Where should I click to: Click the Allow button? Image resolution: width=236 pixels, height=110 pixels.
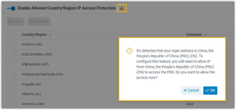pyautogui.click(x=16, y=21)
